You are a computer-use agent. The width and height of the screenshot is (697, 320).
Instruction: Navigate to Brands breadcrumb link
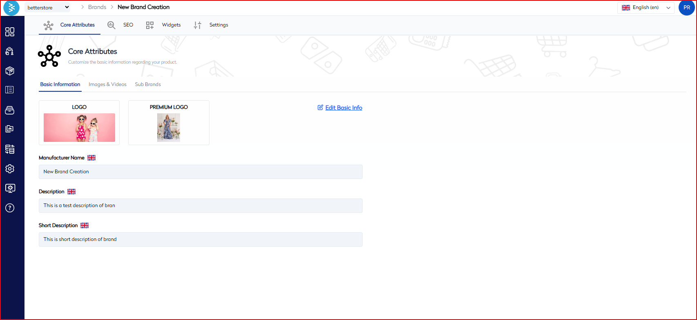pyautogui.click(x=97, y=7)
